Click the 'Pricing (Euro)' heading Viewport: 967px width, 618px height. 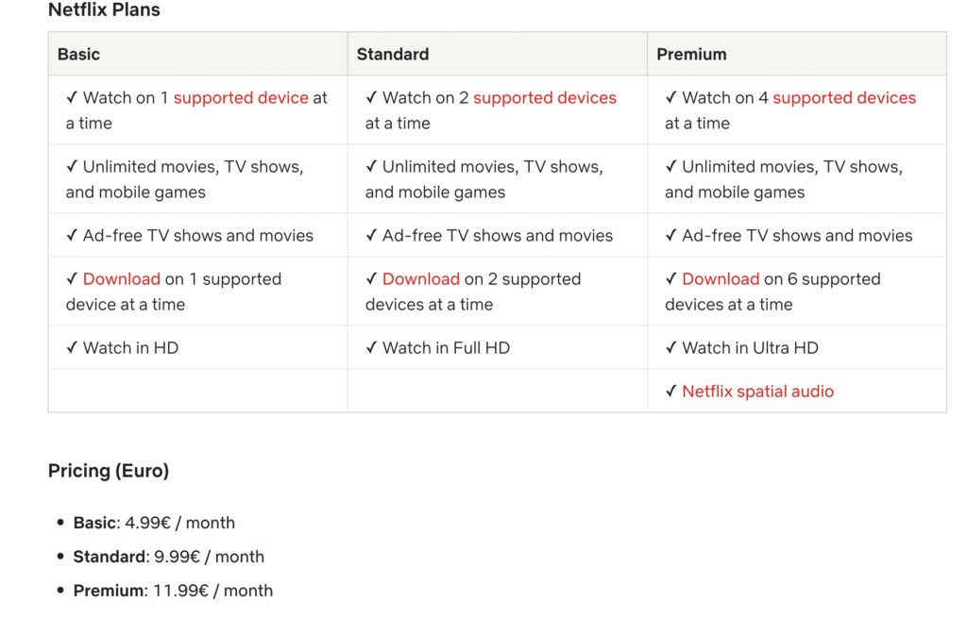(109, 471)
